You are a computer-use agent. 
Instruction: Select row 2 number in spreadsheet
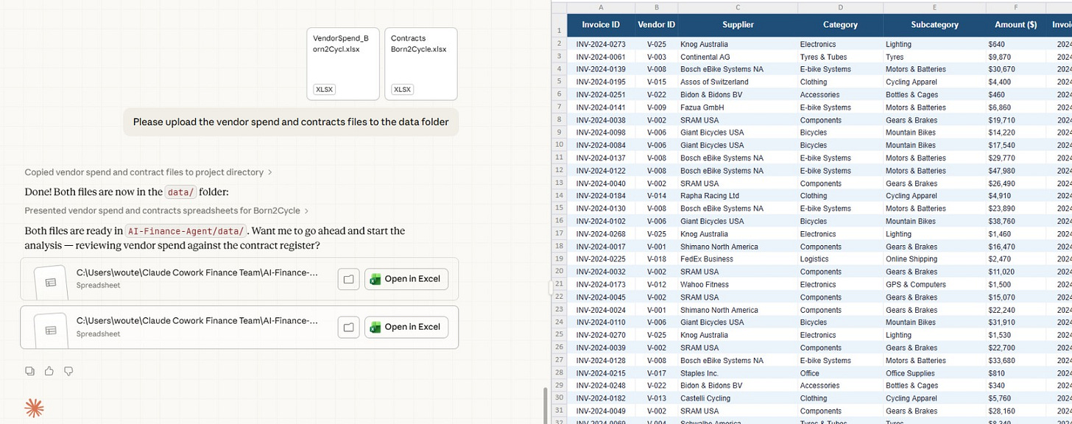point(560,44)
